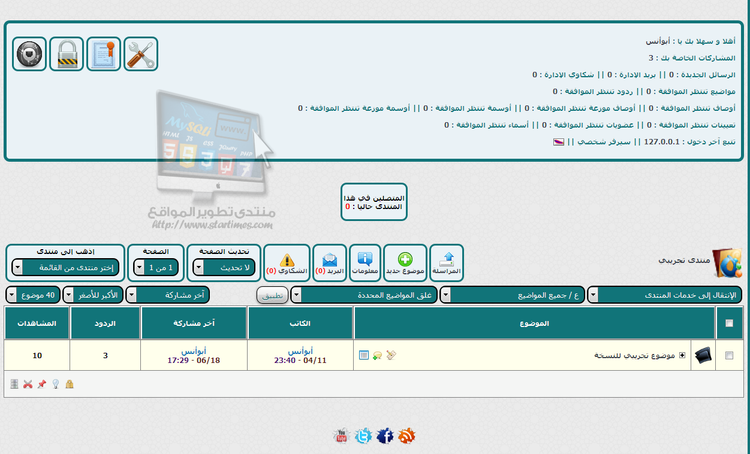Check the select-all checkbox in table header
Screen dimensions: 750x454
pyautogui.click(x=729, y=323)
